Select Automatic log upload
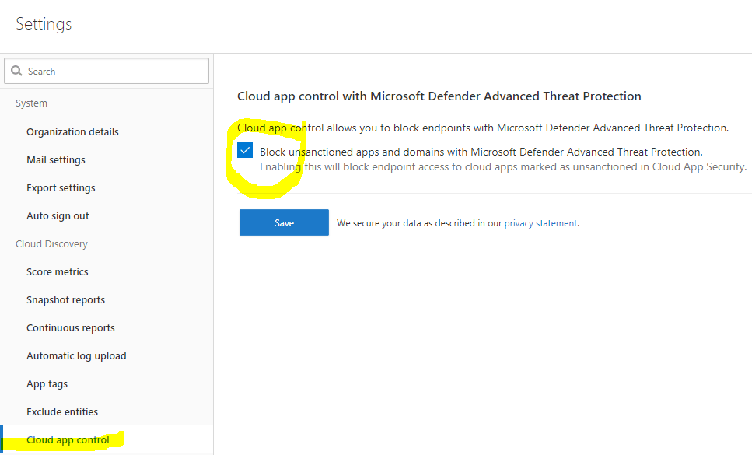Viewport: 752px width, 455px height. [76, 355]
